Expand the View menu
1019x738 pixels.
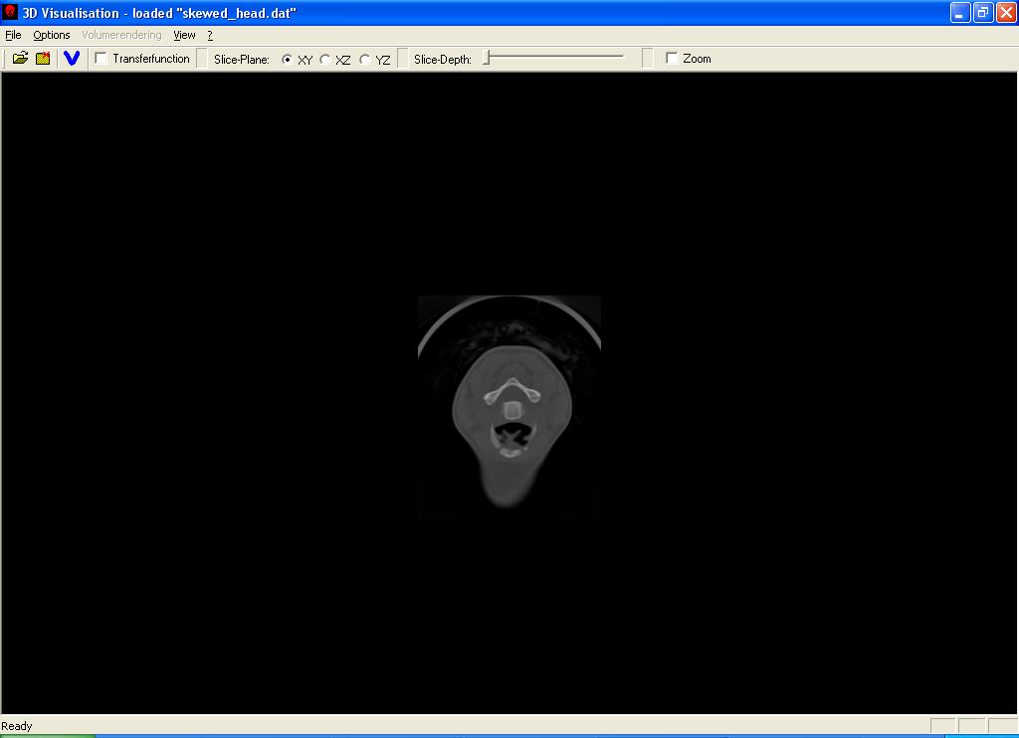tap(184, 35)
